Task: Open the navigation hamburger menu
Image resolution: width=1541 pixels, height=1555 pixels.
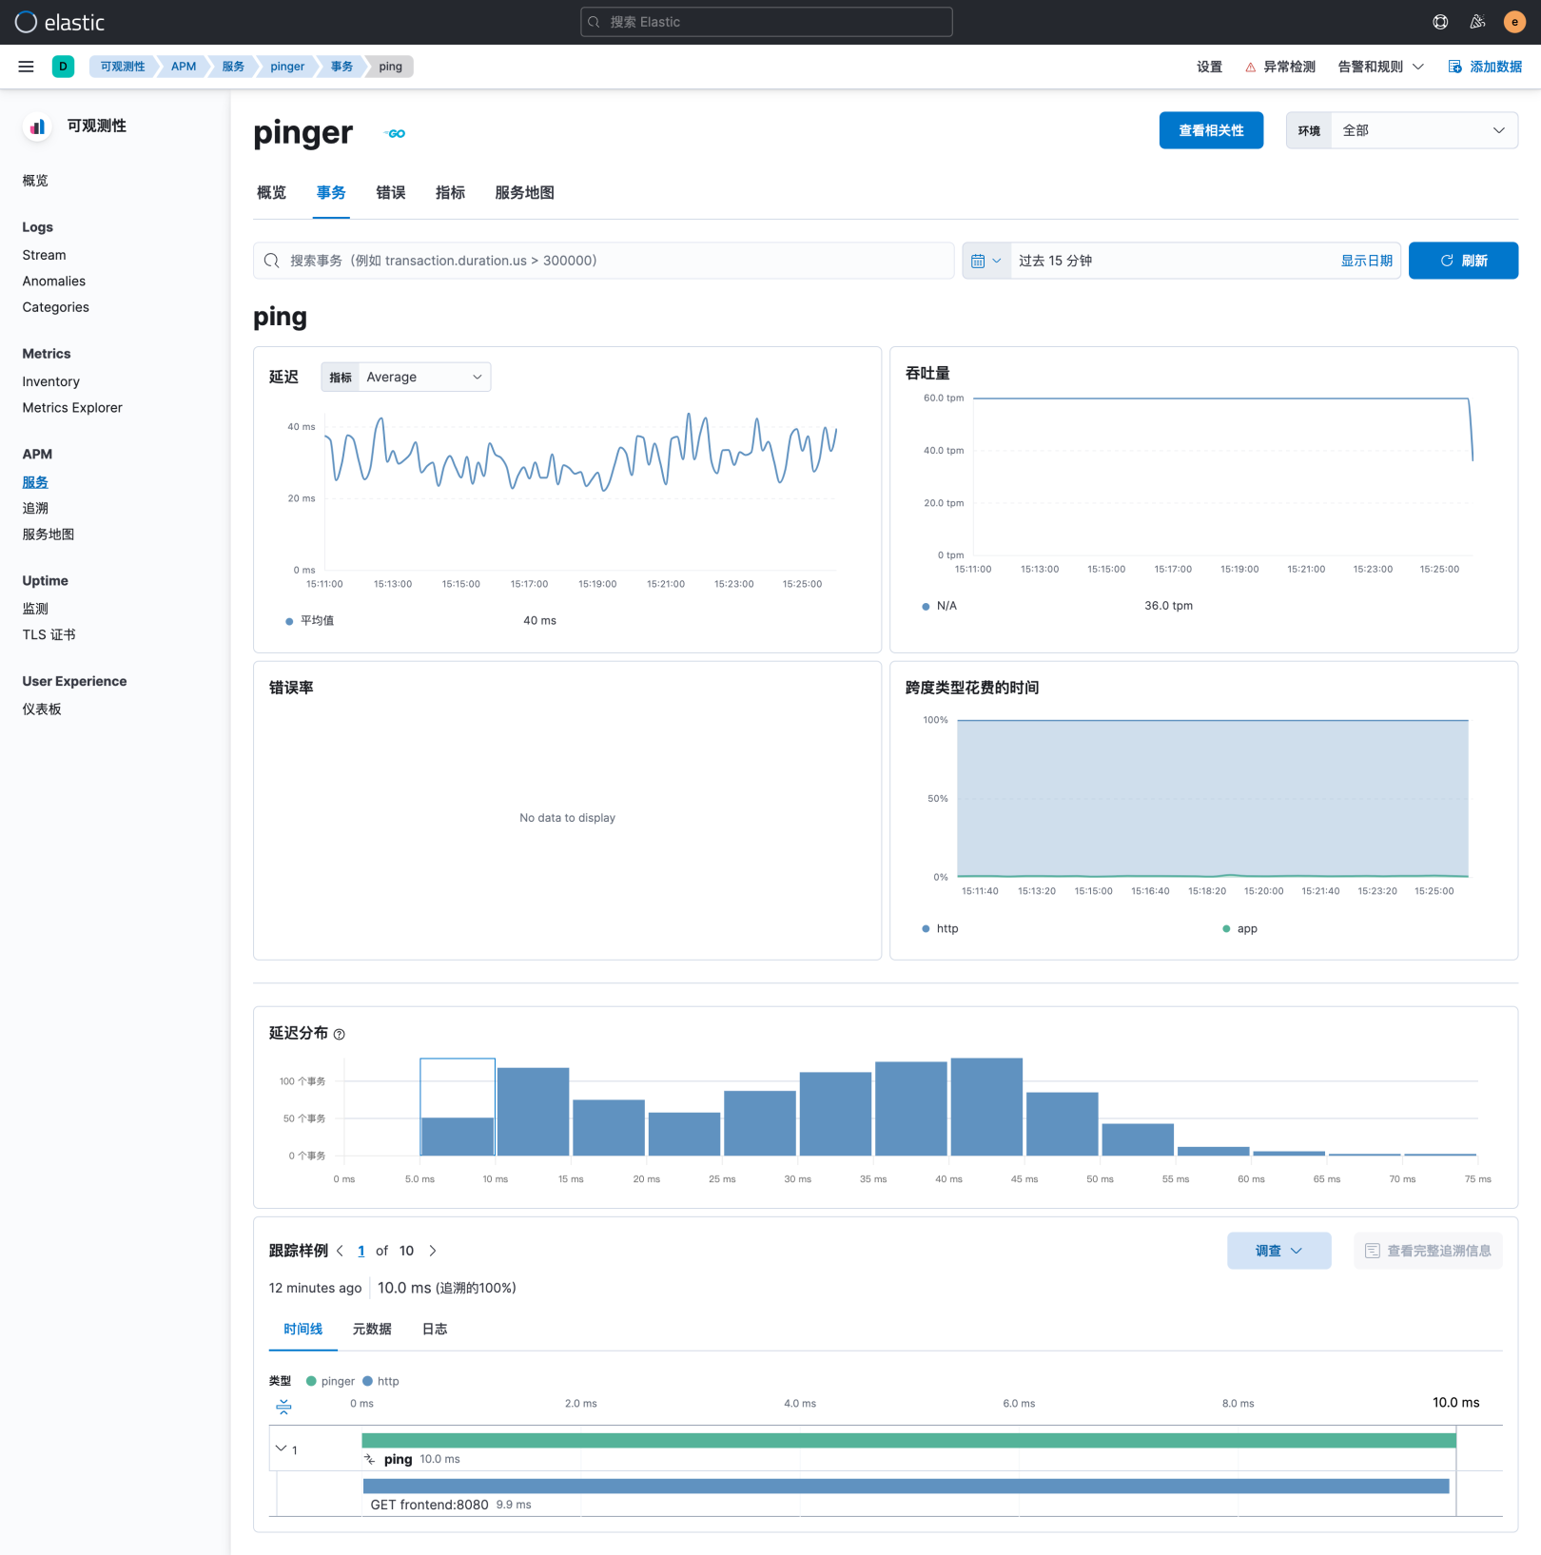Action: pos(26,67)
